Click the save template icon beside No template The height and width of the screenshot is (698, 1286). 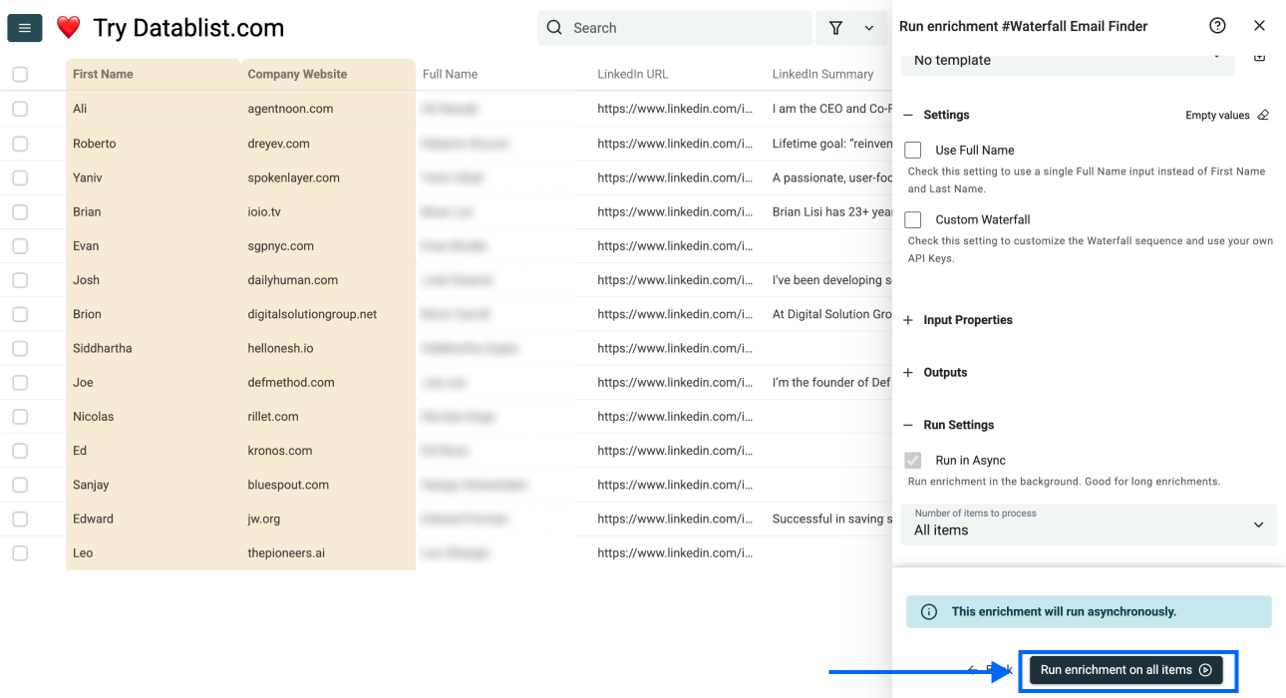[x=1259, y=57]
